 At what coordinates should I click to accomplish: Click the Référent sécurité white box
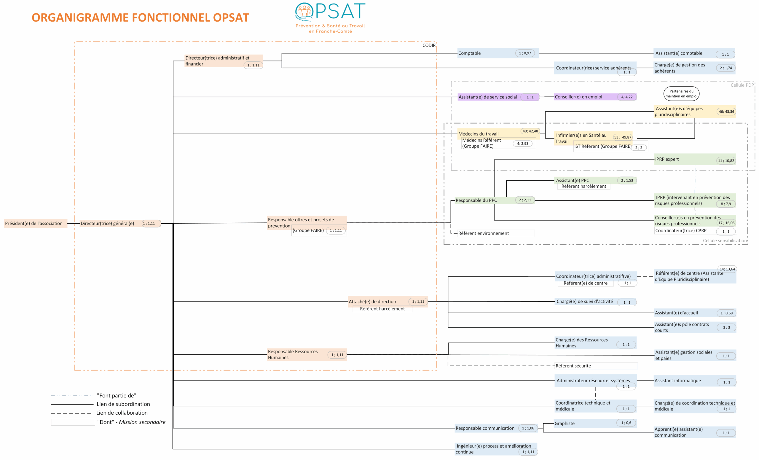tap(596, 366)
